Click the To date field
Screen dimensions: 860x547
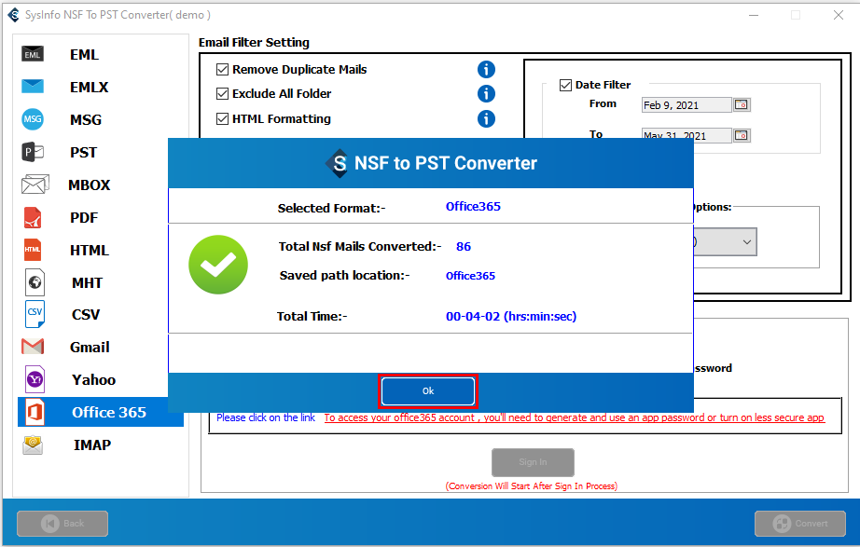tap(687, 135)
